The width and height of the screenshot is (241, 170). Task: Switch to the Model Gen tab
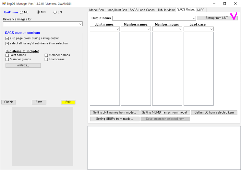(97, 10)
